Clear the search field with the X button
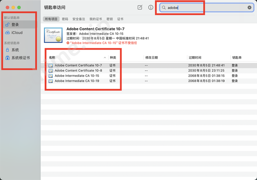 pos(249,8)
